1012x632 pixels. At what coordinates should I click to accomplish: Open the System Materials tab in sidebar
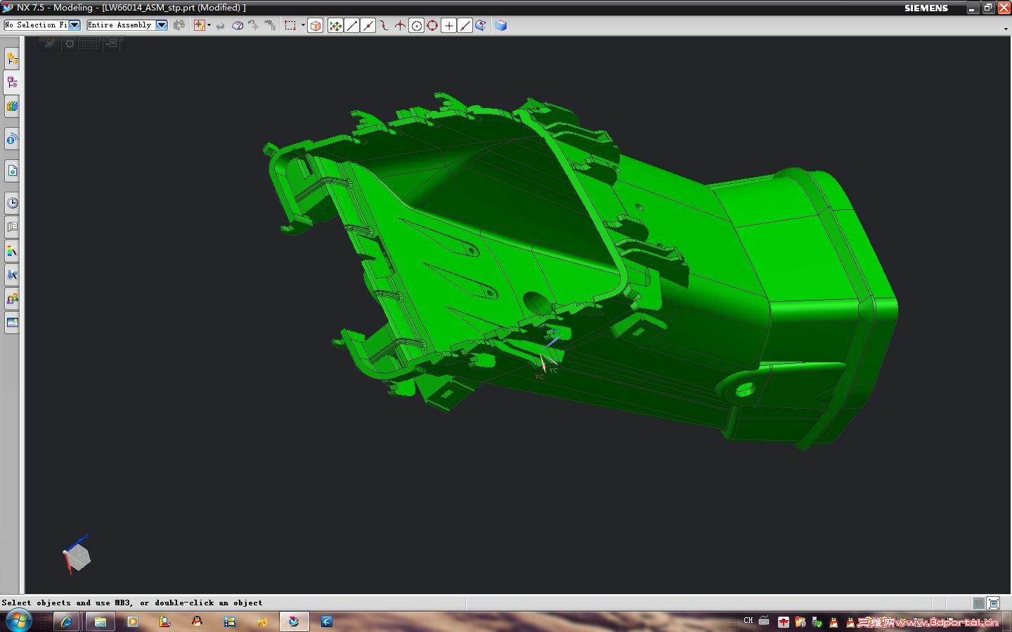click(12, 227)
